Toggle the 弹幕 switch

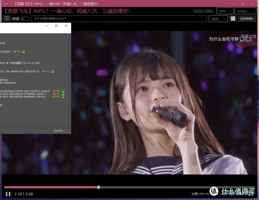coord(25,19)
